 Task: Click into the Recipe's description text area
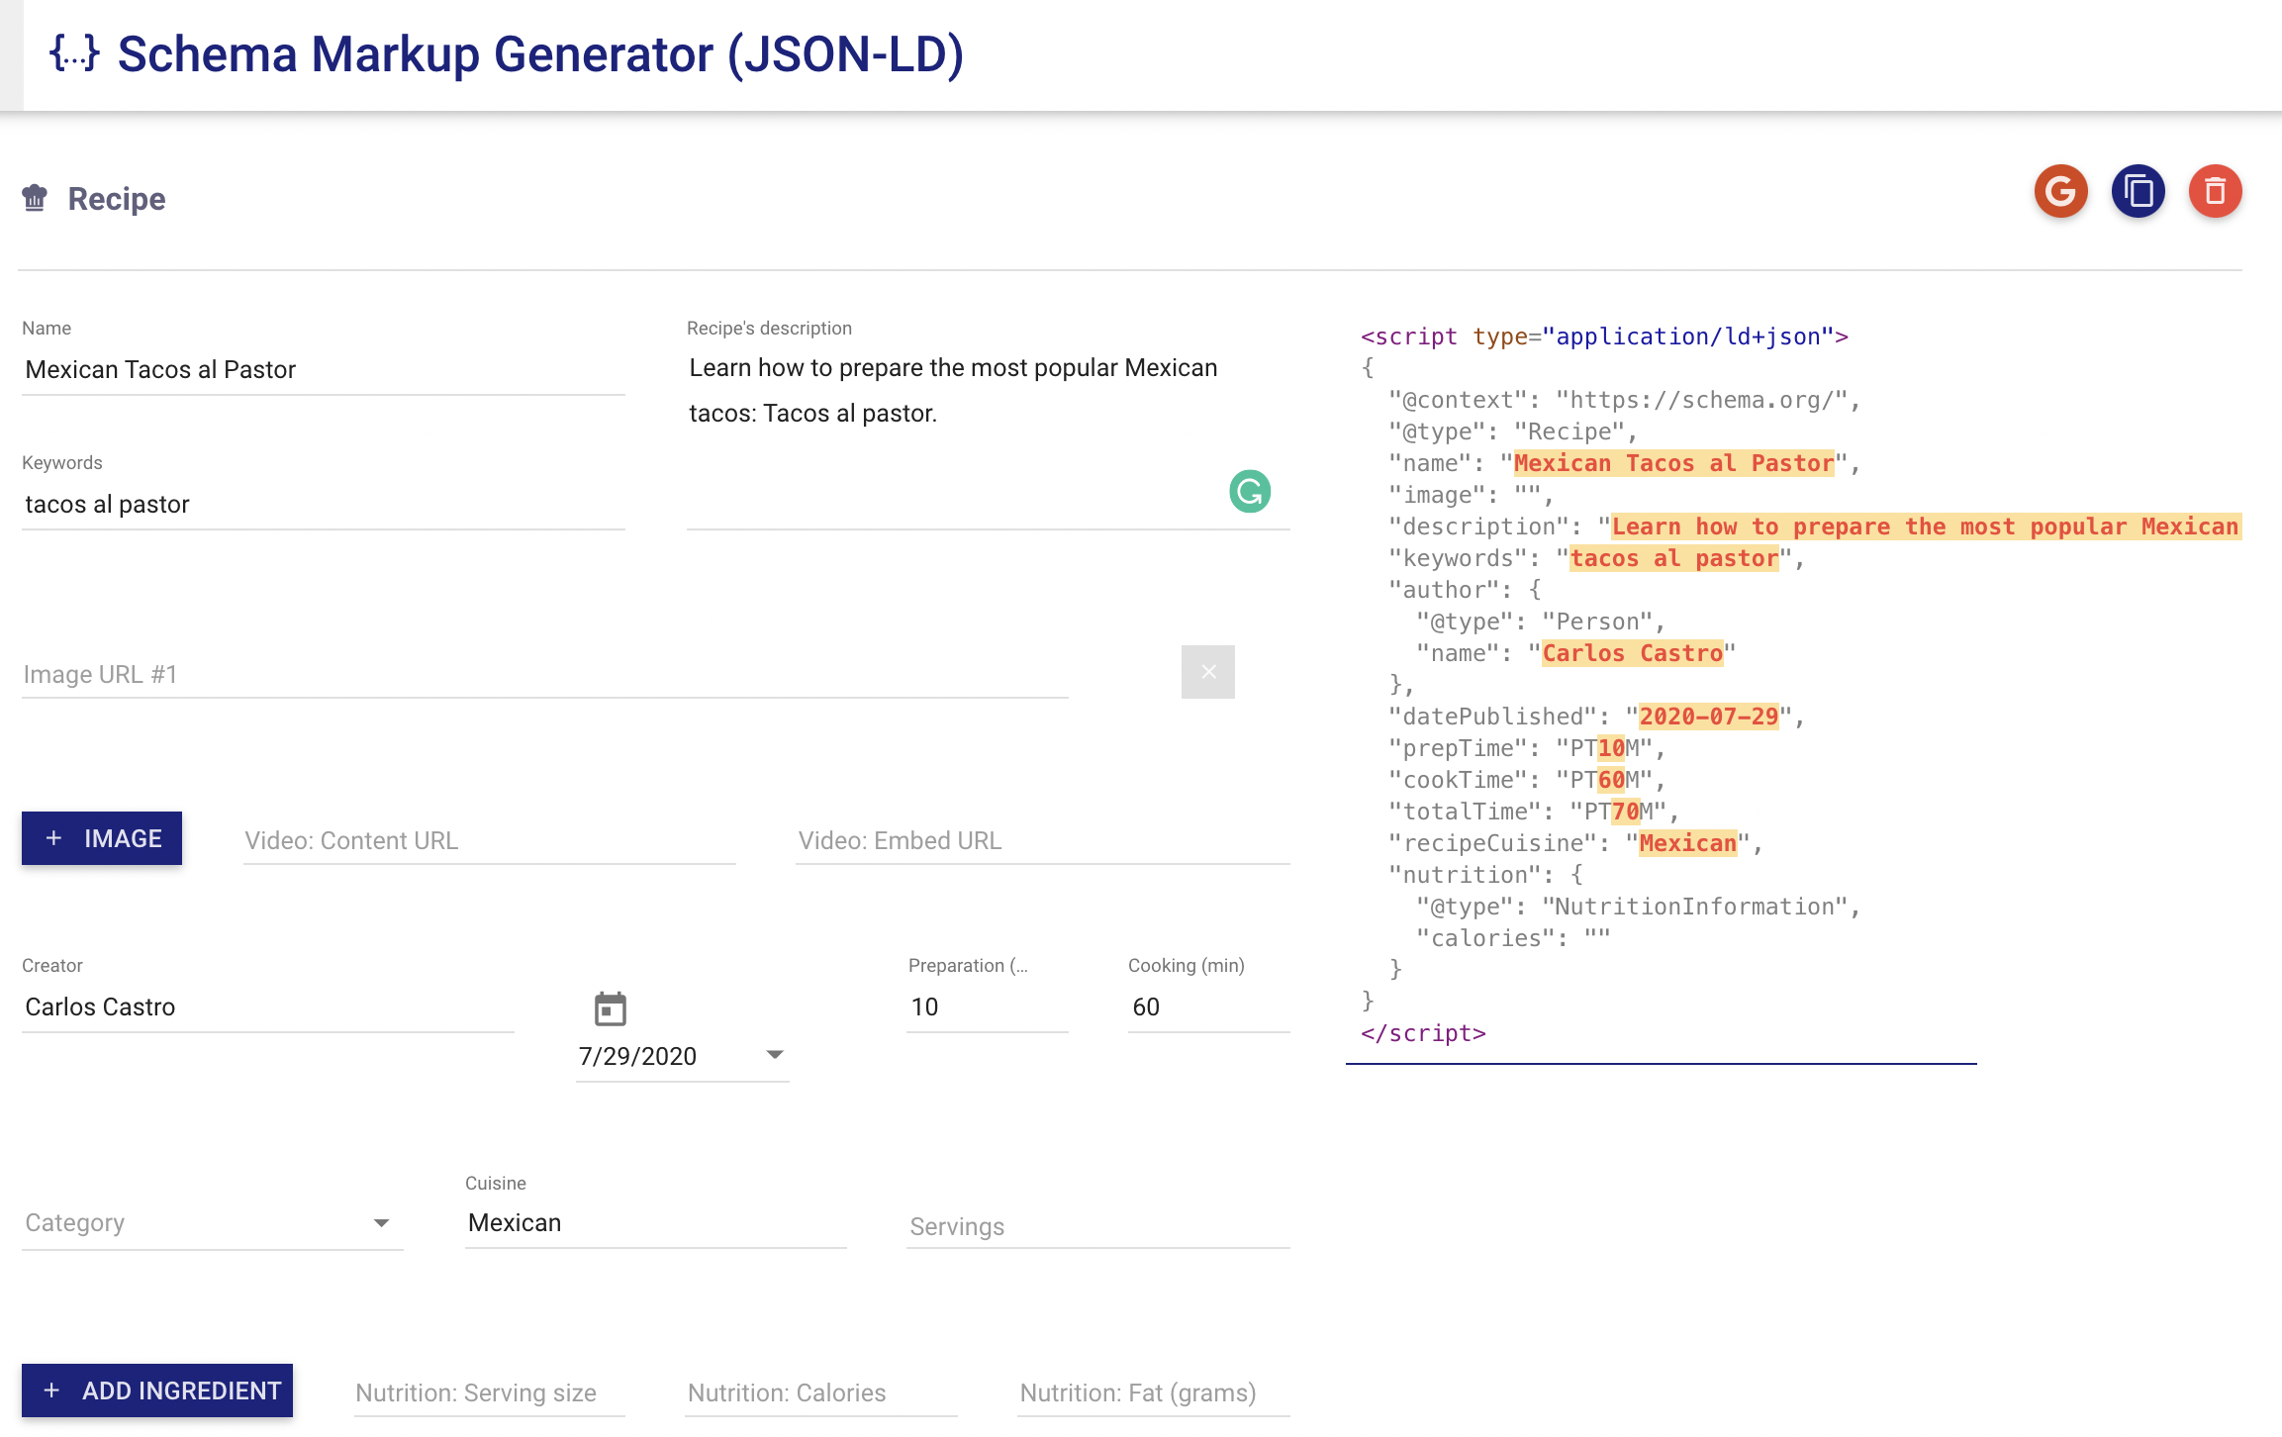(x=989, y=436)
